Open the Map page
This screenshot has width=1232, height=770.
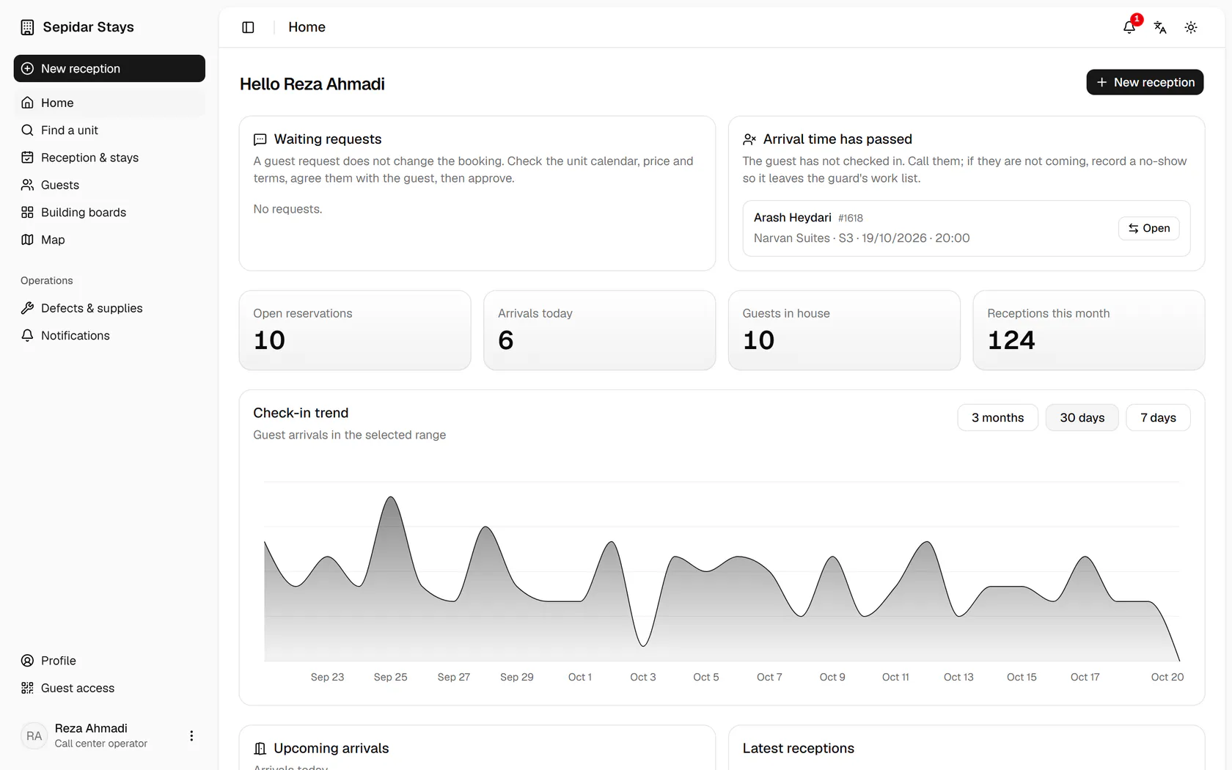[109, 240]
